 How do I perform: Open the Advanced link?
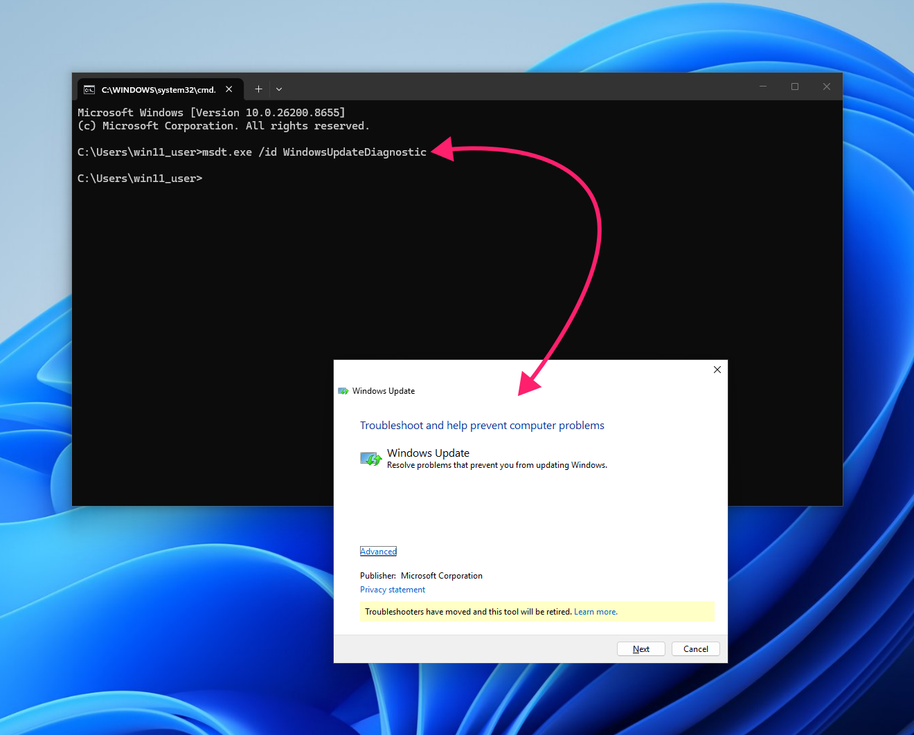tap(378, 552)
